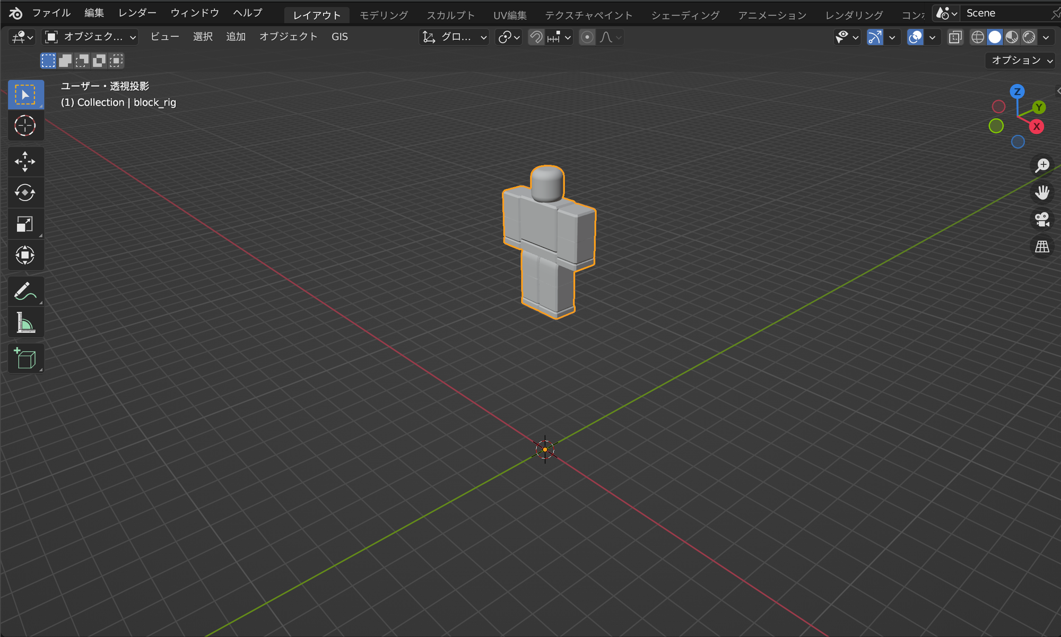This screenshot has width=1061, height=637.
Task: Open gizmo options dropdown arrow
Action: point(892,37)
